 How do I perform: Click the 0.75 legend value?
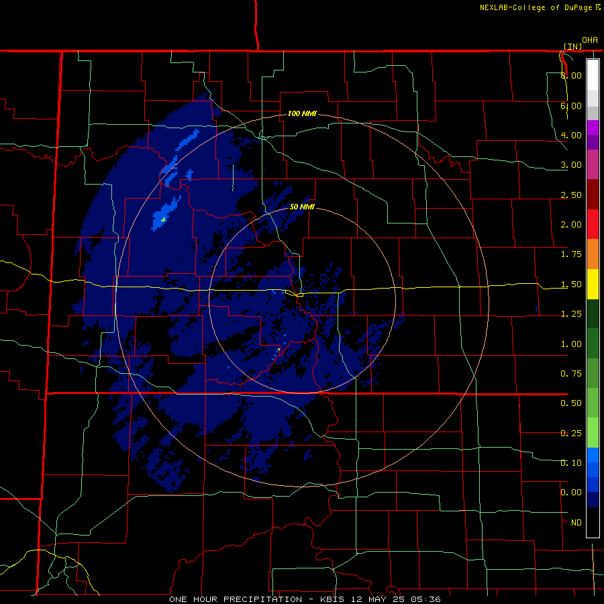tap(571, 374)
